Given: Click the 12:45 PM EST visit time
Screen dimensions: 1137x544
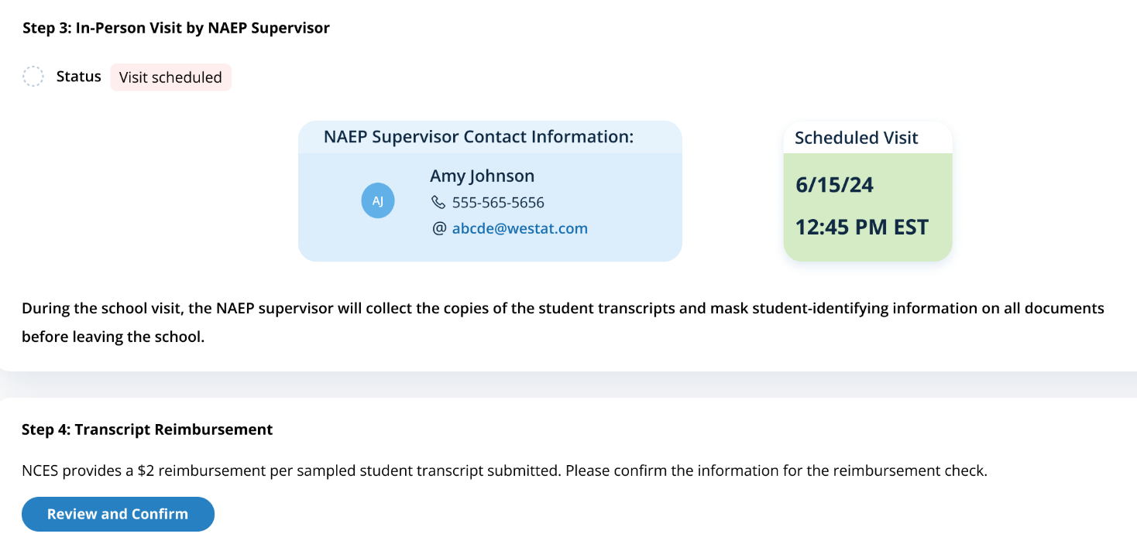Looking at the screenshot, I should [x=861, y=228].
